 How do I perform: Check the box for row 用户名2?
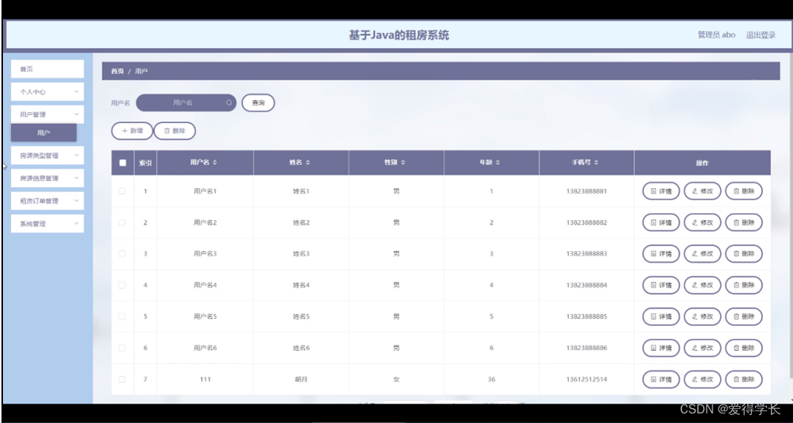122,222
